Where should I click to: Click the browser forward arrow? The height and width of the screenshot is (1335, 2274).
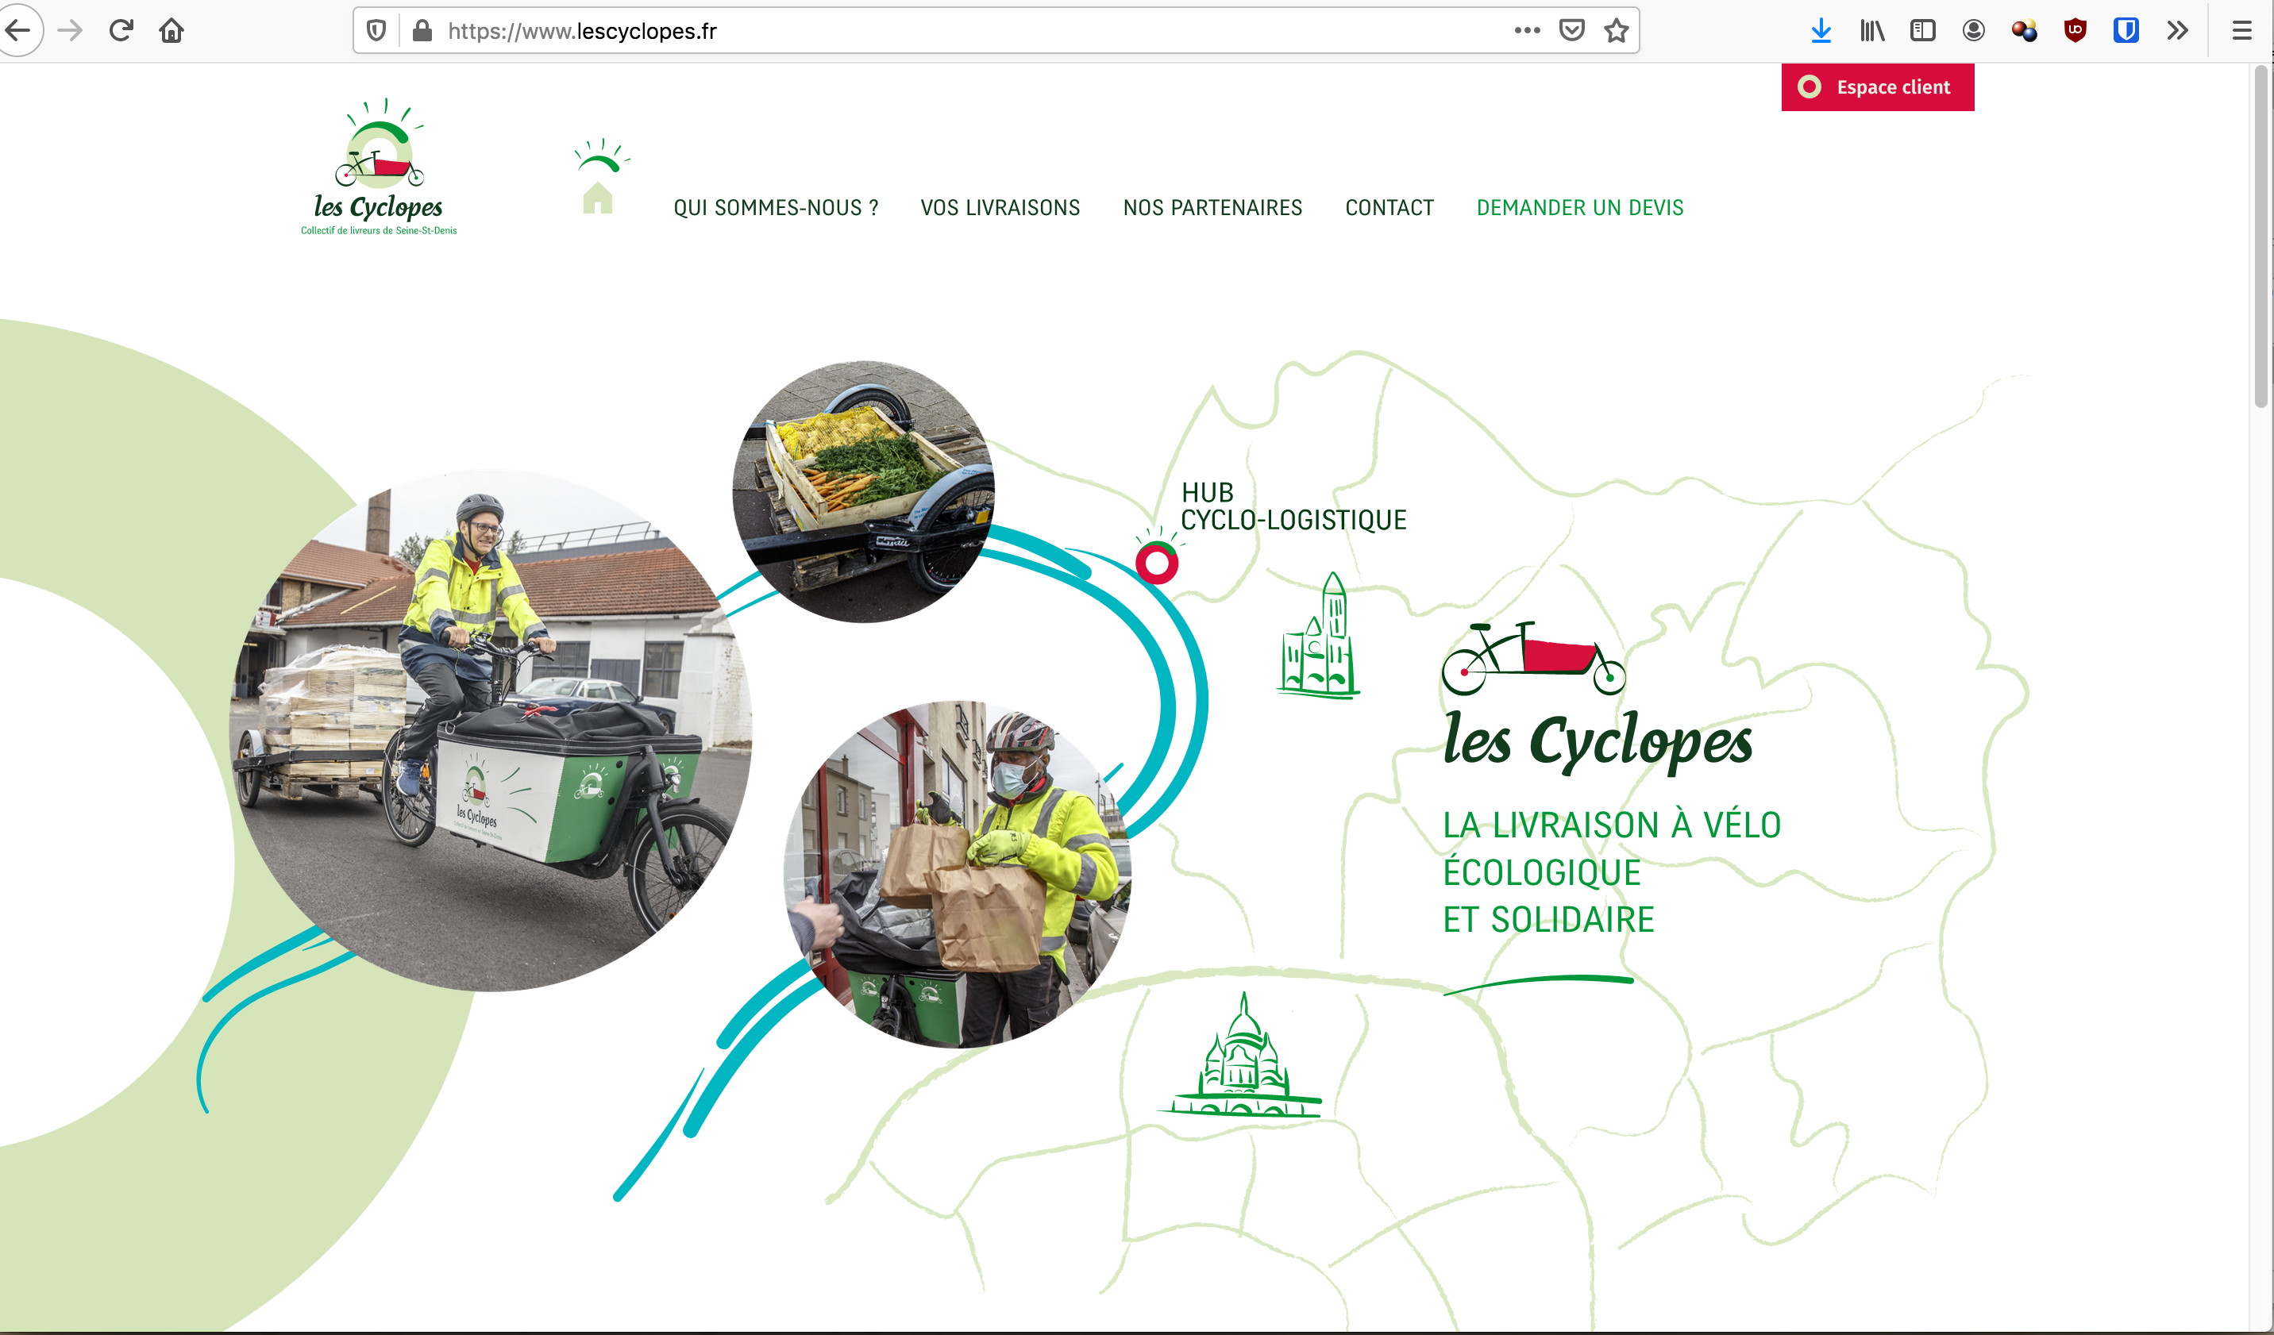(x=70, y=31)
